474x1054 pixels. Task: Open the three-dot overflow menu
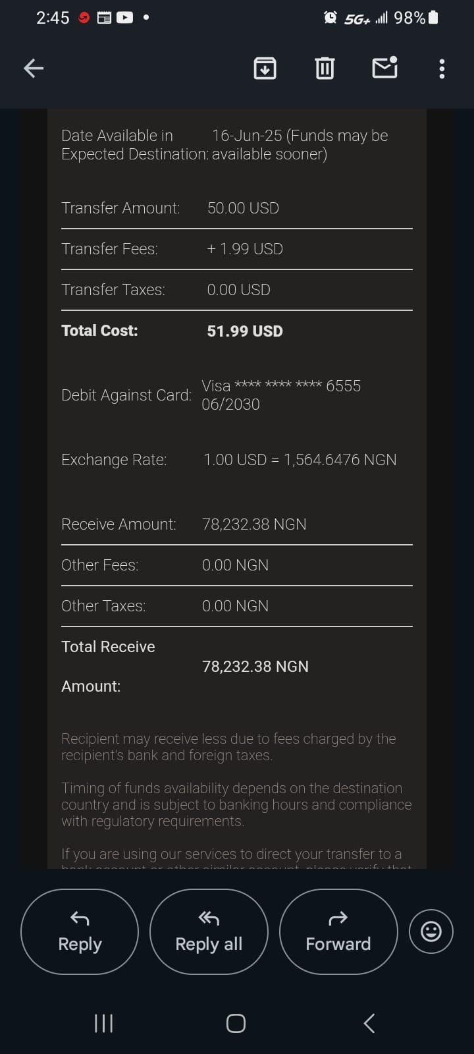pos(442,69)
